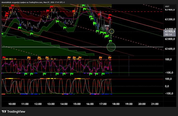Select the white horizontal support line
The image size is (178, 116).
click(x=82, y=47)
